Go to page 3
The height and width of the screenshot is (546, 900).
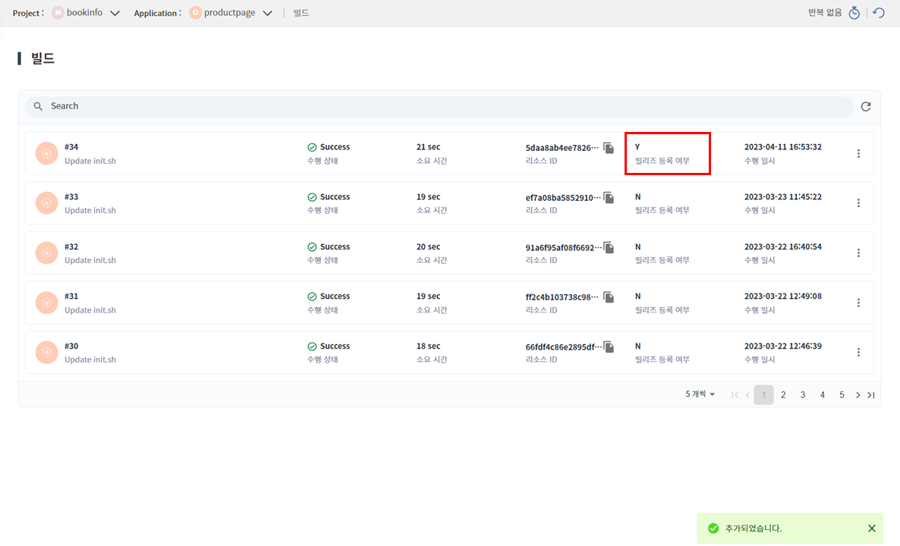802,394
